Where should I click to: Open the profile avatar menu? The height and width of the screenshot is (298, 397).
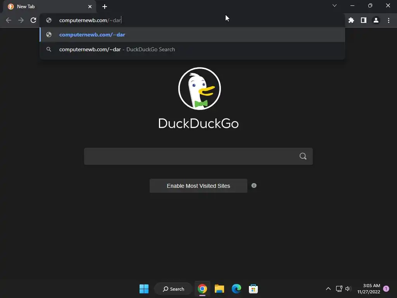376,20
